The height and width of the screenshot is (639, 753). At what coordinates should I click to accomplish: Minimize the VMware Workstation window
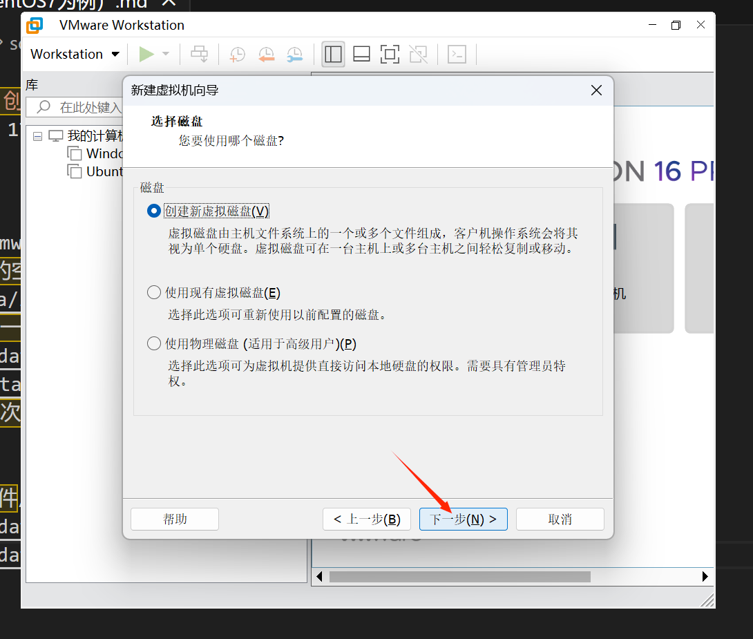click(652, 24)
